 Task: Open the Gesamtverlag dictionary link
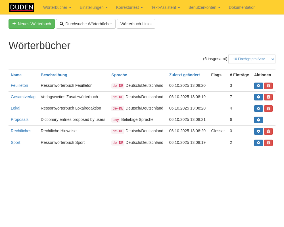(23, 97)
